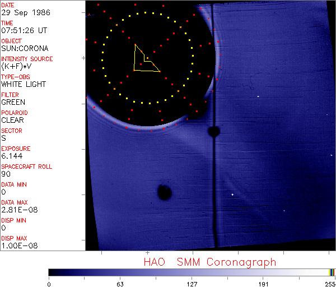This screenshot has height=287, width=336.
Task: Click the 63 tick label on the color scale
Action: 120,283
